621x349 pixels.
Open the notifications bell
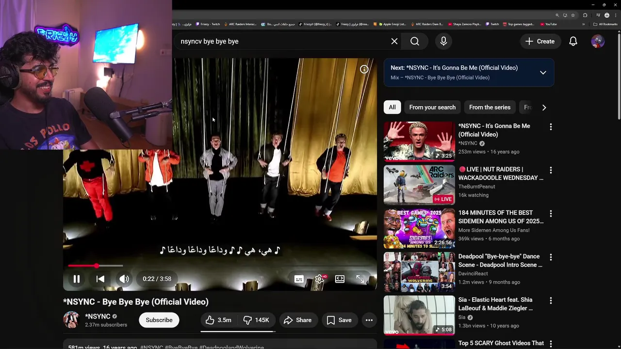click(573, 41)
